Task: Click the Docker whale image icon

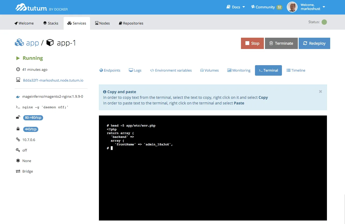Action: click(18, 97)
